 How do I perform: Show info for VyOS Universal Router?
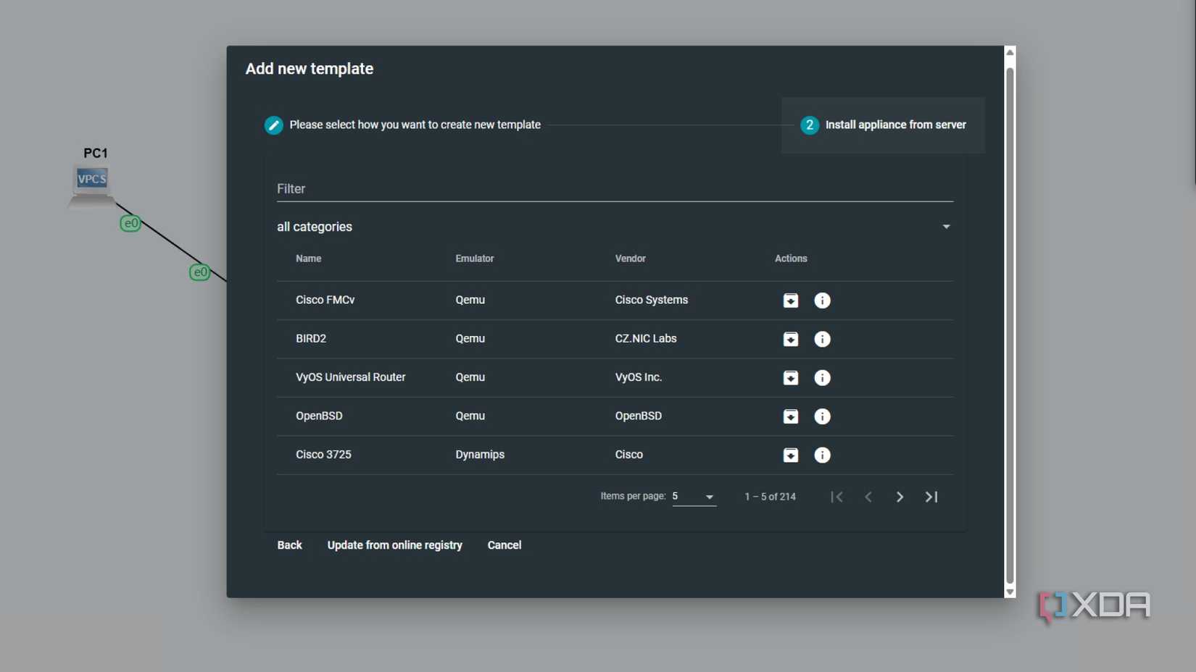pos(822,377)
